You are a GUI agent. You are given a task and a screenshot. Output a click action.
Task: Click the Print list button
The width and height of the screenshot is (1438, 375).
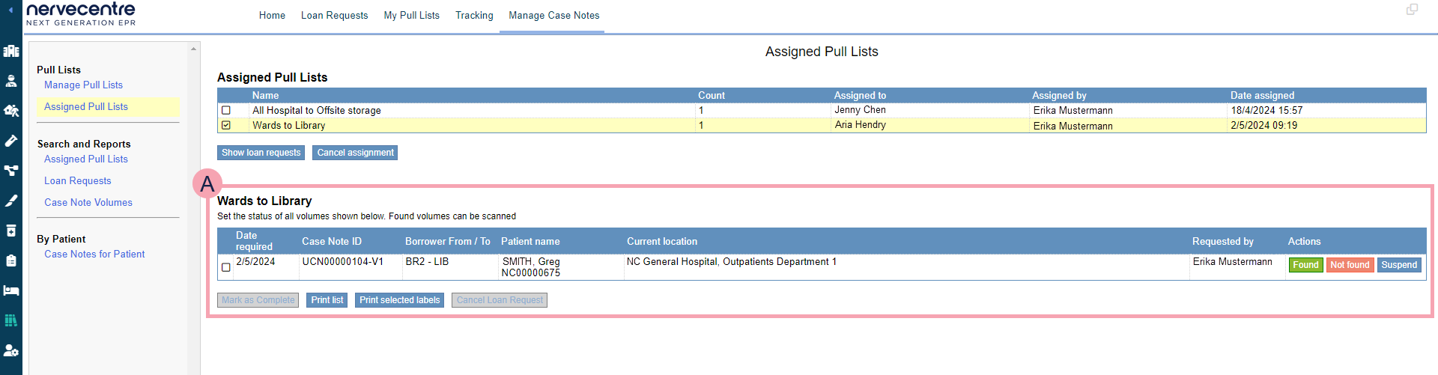tap(327, 300)
